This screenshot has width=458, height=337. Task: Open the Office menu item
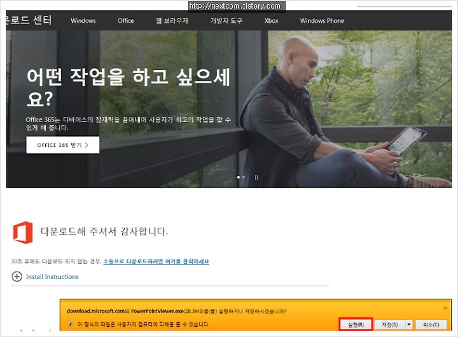[x=125, y=21]
